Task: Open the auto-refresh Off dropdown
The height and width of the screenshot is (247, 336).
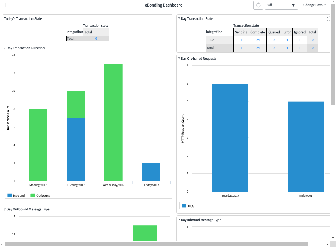Action: (281, 5)
